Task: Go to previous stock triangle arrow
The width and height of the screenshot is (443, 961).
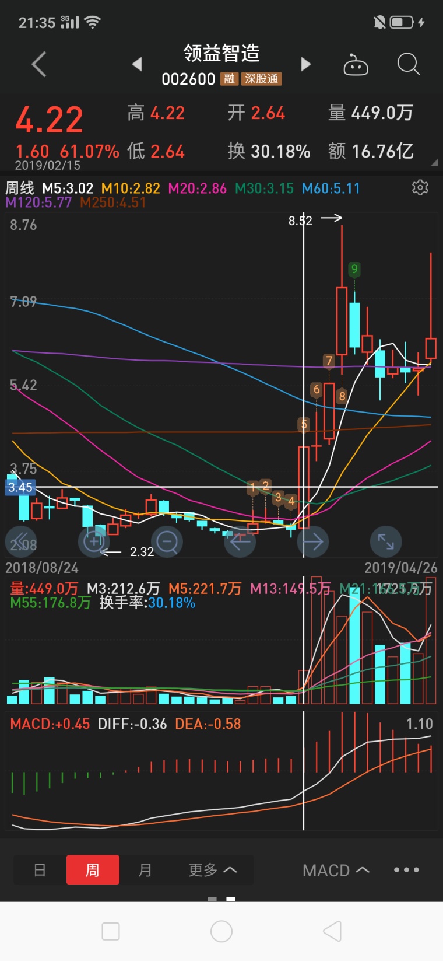Action: (138, 64)
